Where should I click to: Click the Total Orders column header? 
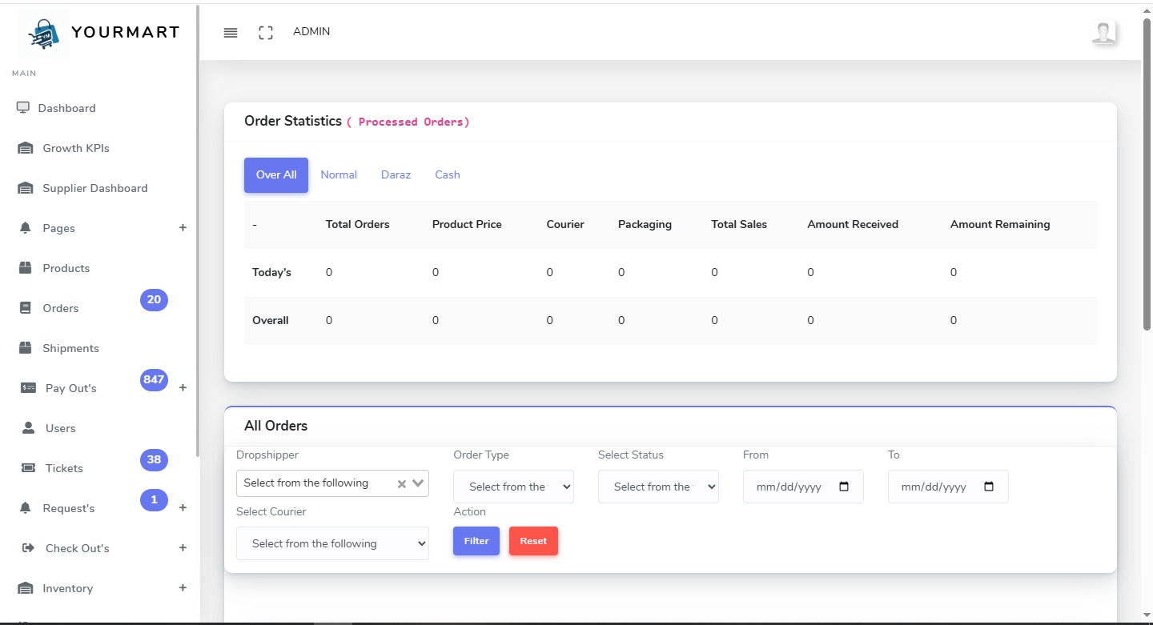(x=357, y=224)
